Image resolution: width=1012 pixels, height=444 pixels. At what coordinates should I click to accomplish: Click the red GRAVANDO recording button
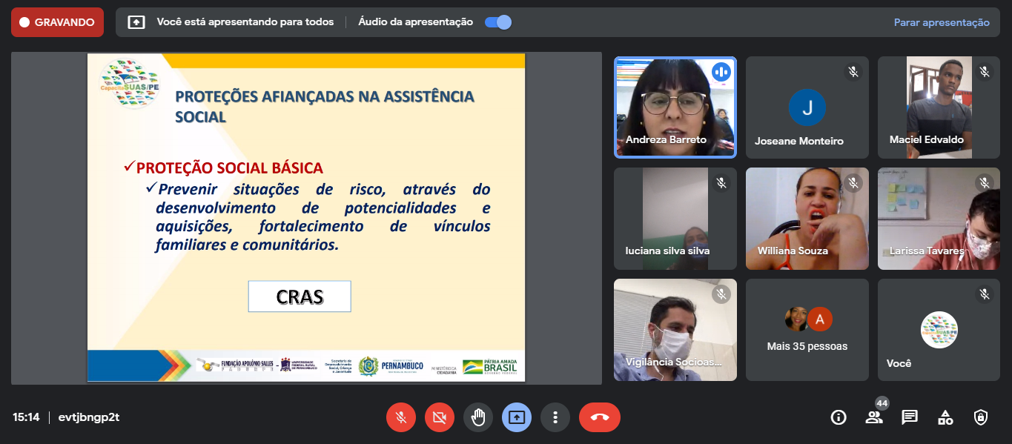[57, 22]
